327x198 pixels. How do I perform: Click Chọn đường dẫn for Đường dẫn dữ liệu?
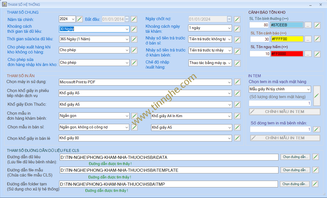[x=295, y=157]
